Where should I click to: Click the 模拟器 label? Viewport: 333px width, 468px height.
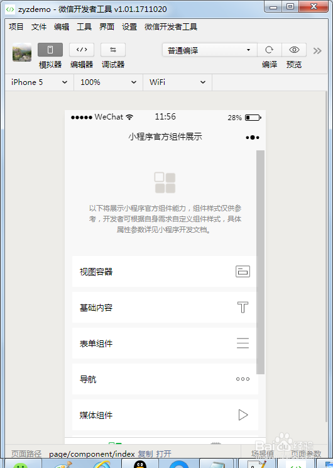point(50,64)
